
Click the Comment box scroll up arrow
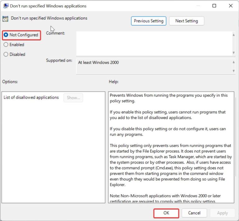tap(233, 35)
